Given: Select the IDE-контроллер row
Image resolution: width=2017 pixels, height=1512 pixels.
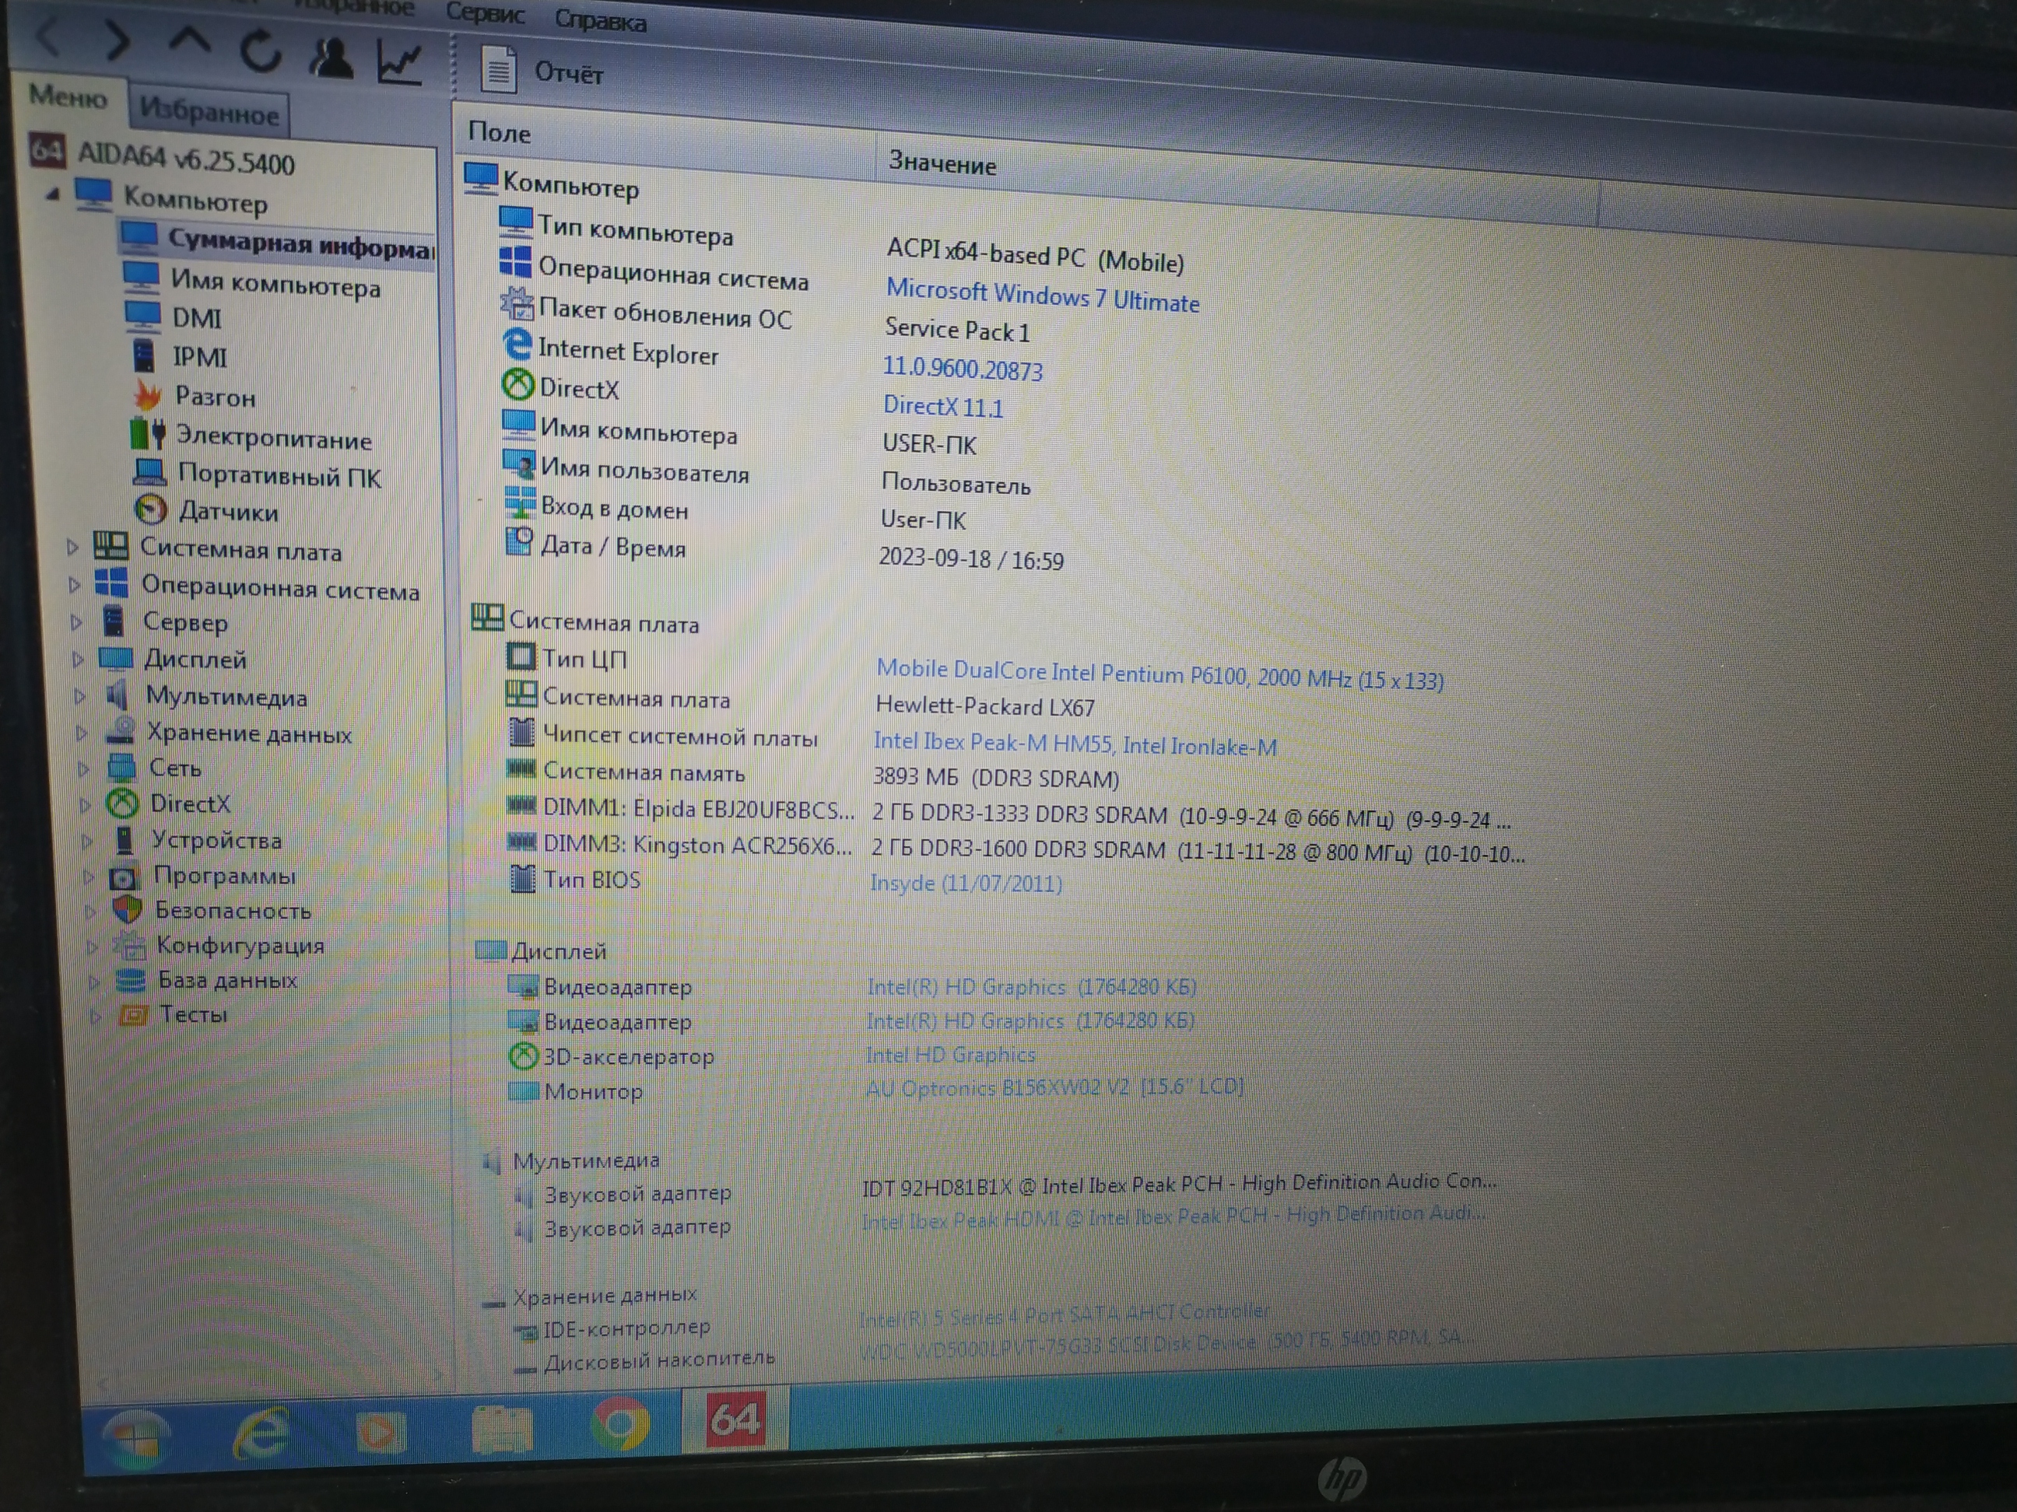Looking at the screenshot, I should pos(626,1328).
